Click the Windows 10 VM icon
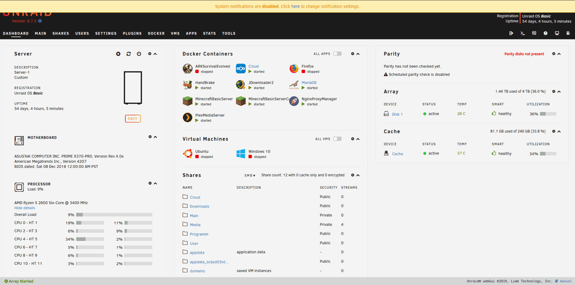575x285 pixels. pos(240,154)
